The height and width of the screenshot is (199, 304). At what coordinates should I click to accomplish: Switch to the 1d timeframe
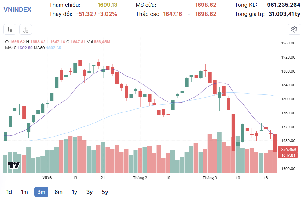coord(9,192)
